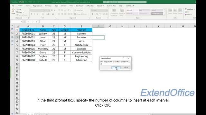Click the AutoSum sigma icon
The width and height of the screenshot is (206, 115).
click(186, 9)
